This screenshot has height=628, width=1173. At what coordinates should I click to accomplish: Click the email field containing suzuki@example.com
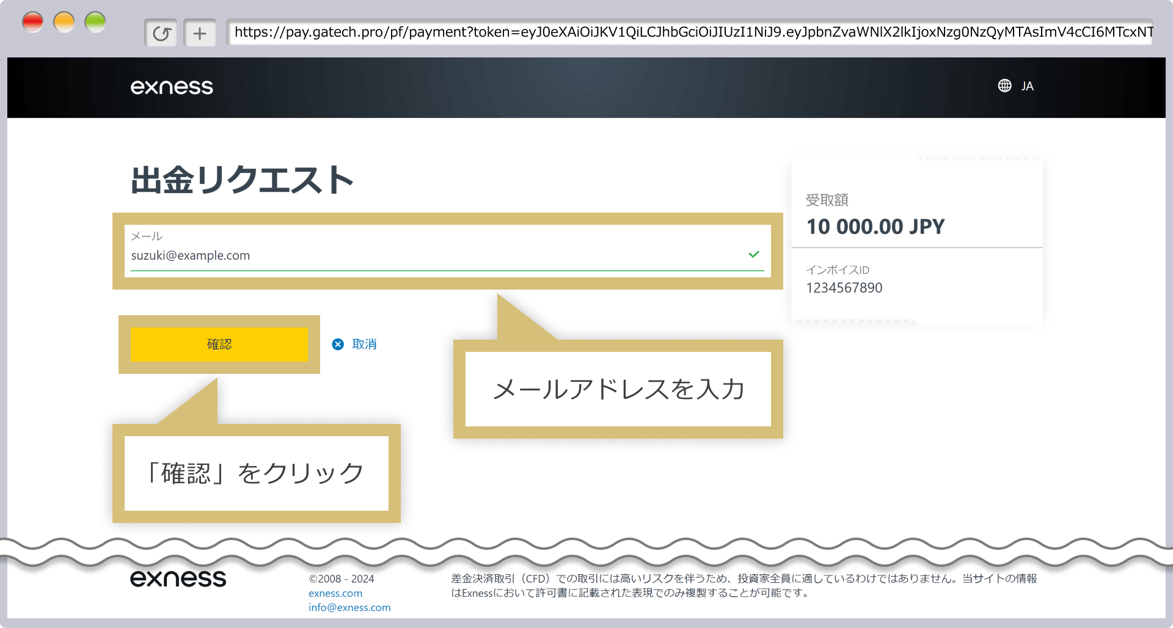pos(448,251)
